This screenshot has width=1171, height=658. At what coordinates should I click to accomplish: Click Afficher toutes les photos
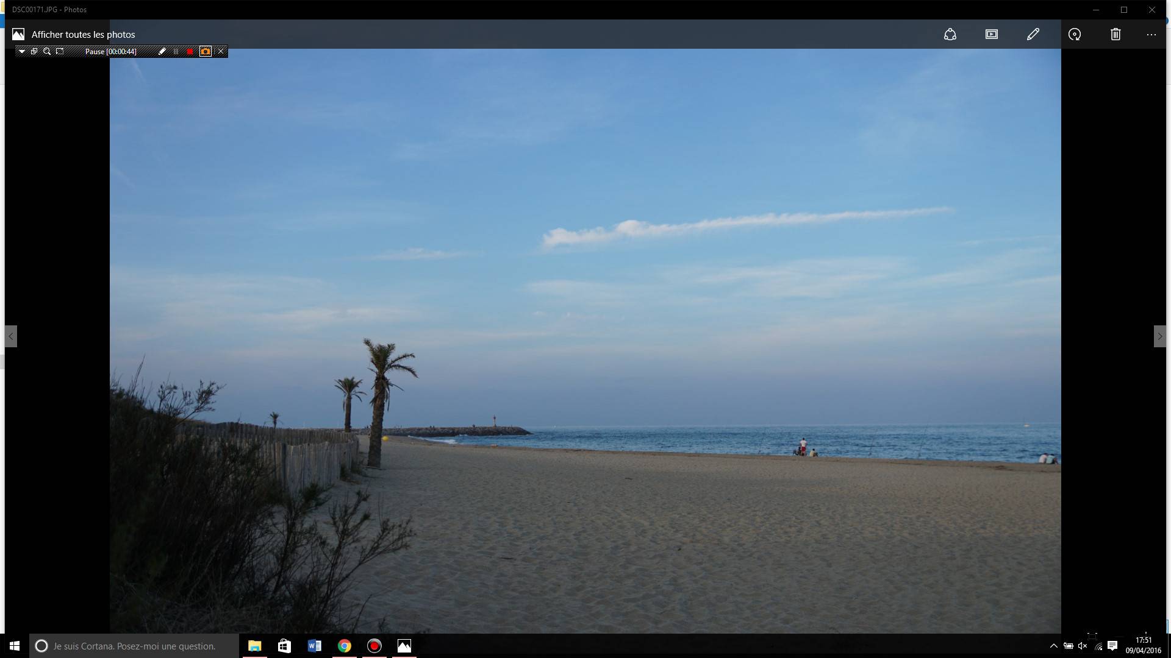(x=83, y=35)
